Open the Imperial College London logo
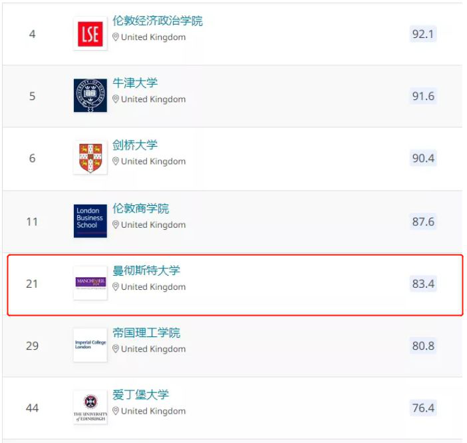Image resolution: width=467 pixels, height=443 pixels. click(x=90, y=345)
